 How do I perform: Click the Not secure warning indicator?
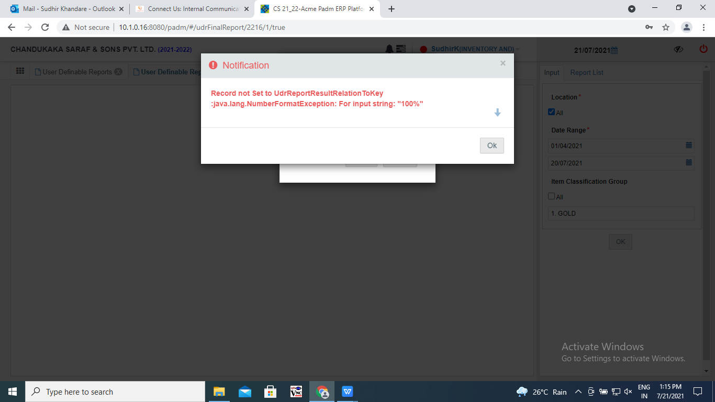pos(86,27)
